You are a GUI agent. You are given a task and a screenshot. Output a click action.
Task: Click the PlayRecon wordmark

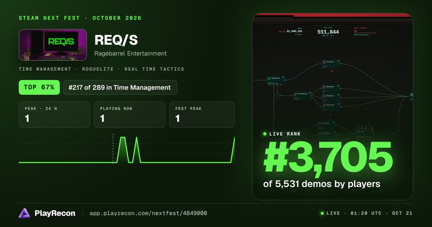[x=55, y=213]
